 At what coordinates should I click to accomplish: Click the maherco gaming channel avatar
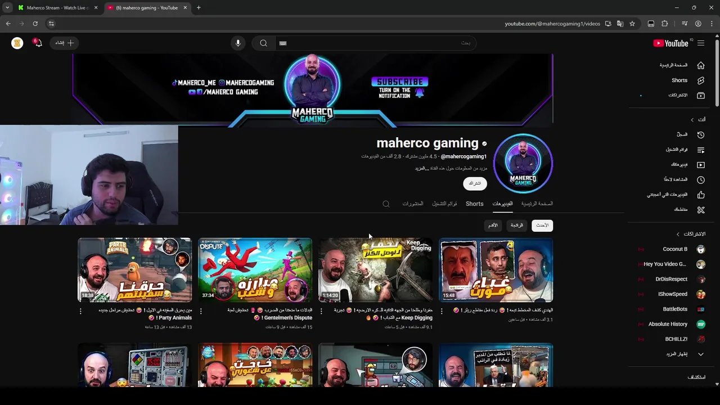point(523,163)
